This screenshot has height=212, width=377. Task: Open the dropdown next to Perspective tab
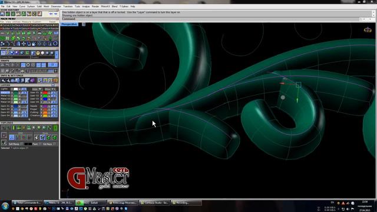(x=84, y=24)
